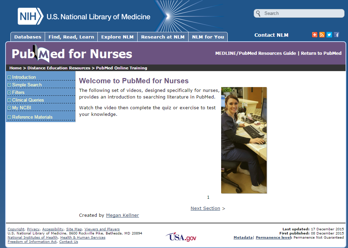Image resolution: width=348 pixels, height=248 pixels.
Task: Open the NLM for You tab
Action: (208, 37)
